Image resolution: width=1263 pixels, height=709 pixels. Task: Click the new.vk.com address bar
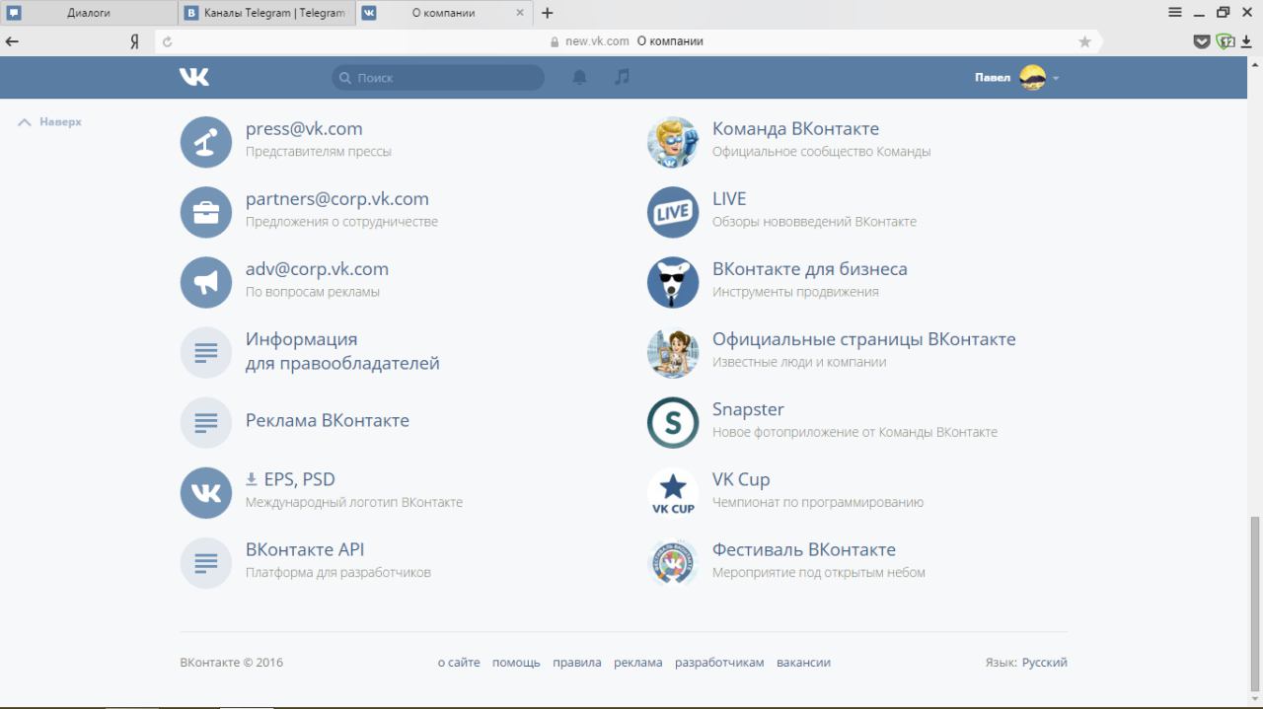click(x=627, y=41)
